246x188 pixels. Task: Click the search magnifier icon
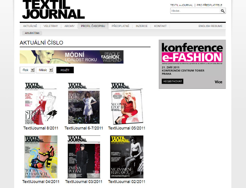pyautogui.click(x=222, y=11)
